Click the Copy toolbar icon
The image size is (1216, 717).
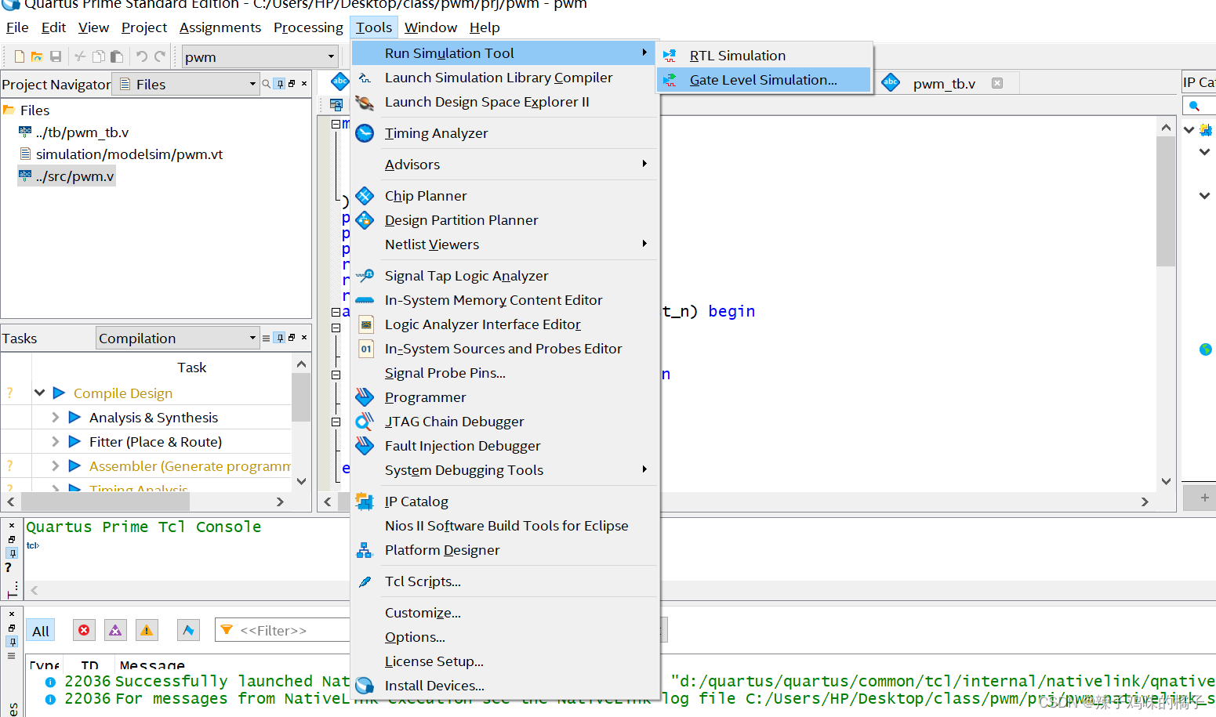click(99, 56)
